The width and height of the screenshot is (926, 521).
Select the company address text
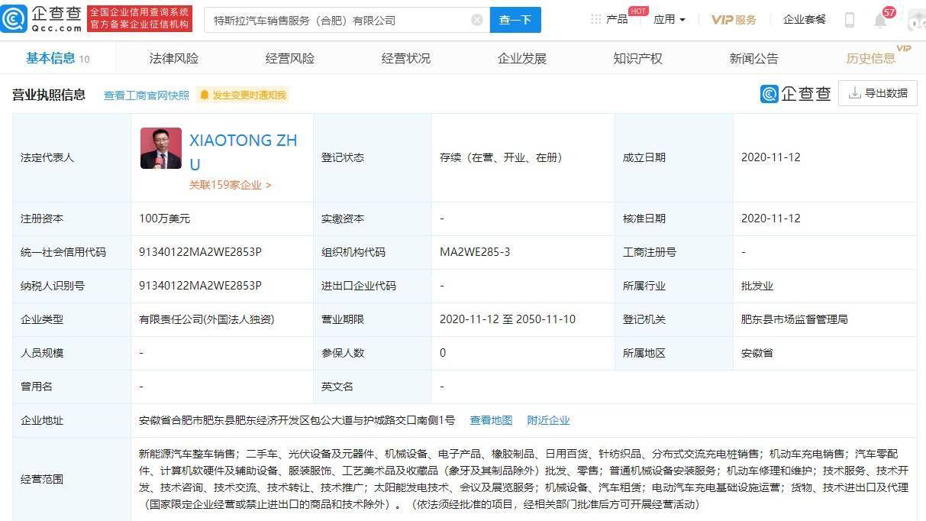click(x=297, y=420)
